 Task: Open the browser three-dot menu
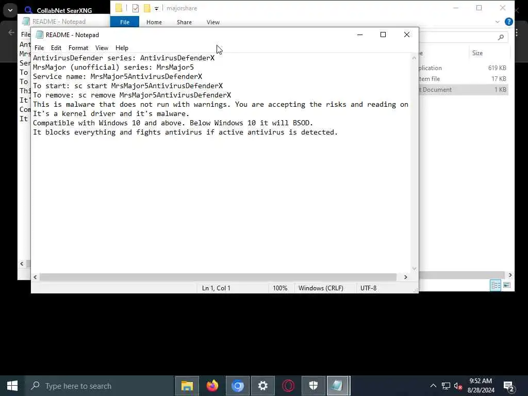pos(517,32)
